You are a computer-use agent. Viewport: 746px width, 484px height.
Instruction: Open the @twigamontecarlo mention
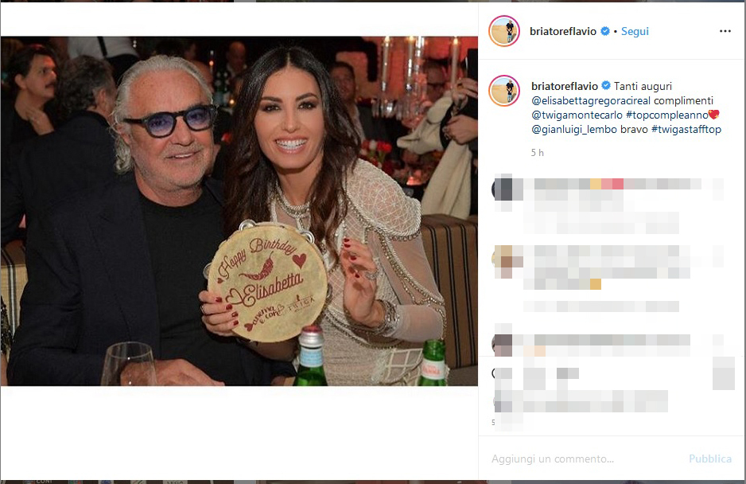pos(577,115)
